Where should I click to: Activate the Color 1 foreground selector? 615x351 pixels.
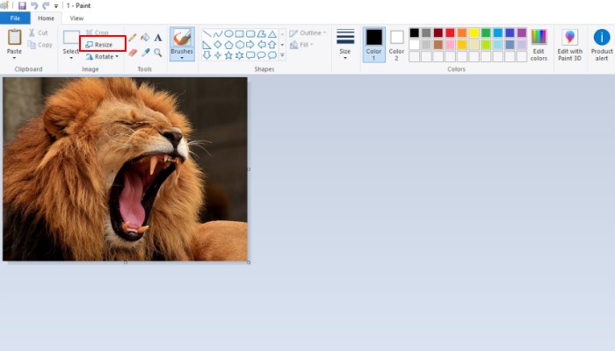point(373,44)
